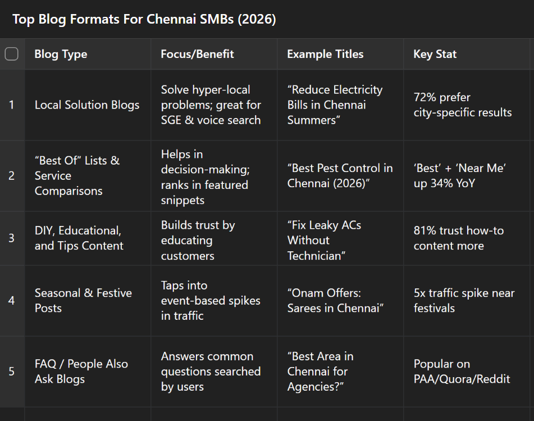
Task: Click the DIY, Educational, and Tips Content cell
Action: [x=88, y=238]
